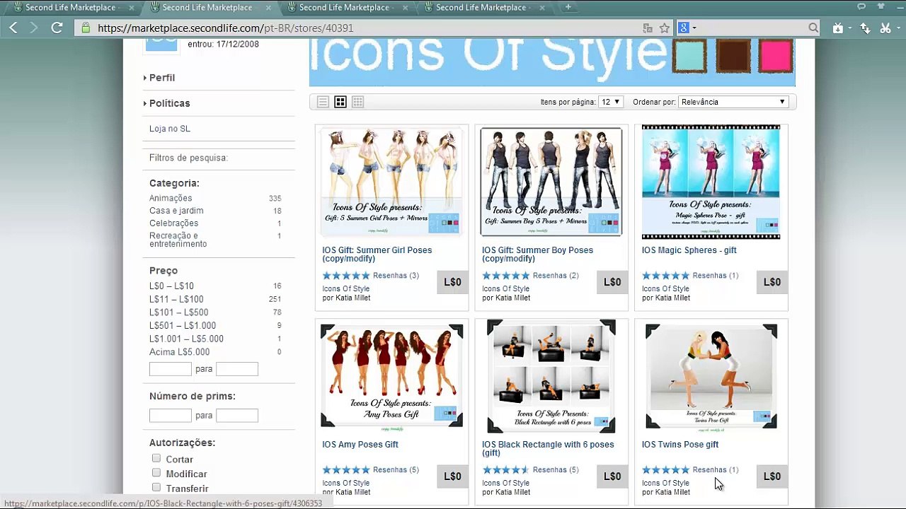Click L$0 price button for Black Rectangle poses
906x509 pixels.
tap(612, 476)
